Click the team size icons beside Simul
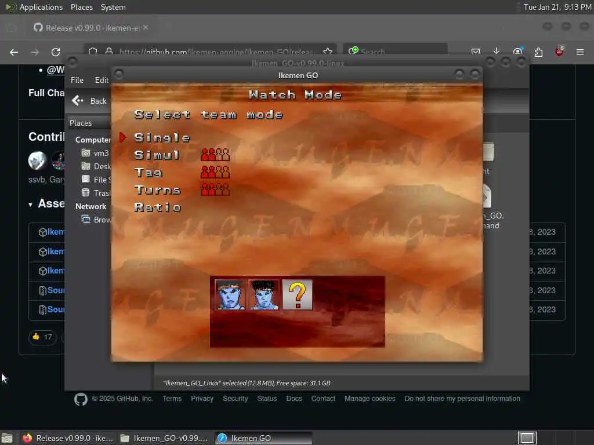Image resolution: width=594 pixels, height=445 pixels. coord(215,155)
